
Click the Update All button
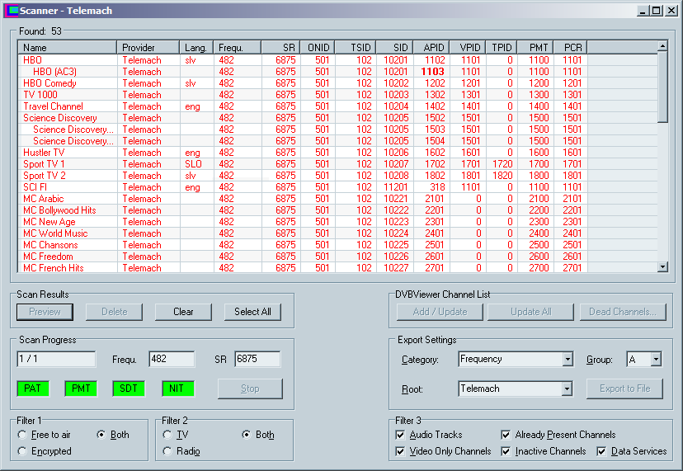[x=531, y=312]
